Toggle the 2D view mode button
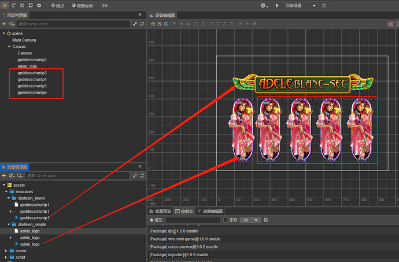This screenshot has width=399, height=262. 105,6
